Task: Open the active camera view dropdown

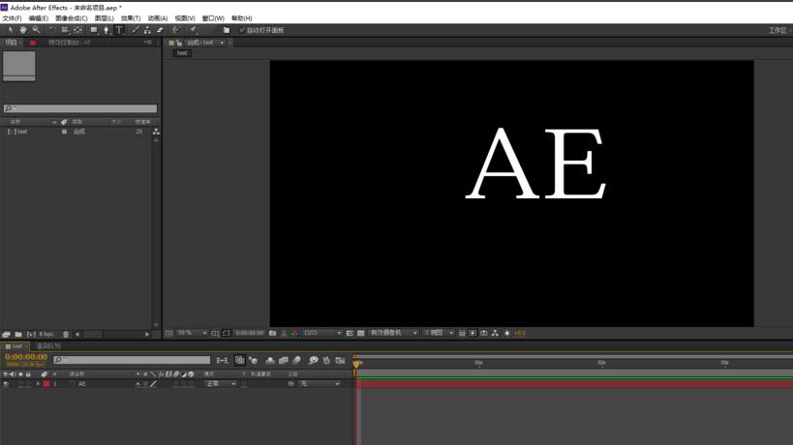Action: coord(393,334)
